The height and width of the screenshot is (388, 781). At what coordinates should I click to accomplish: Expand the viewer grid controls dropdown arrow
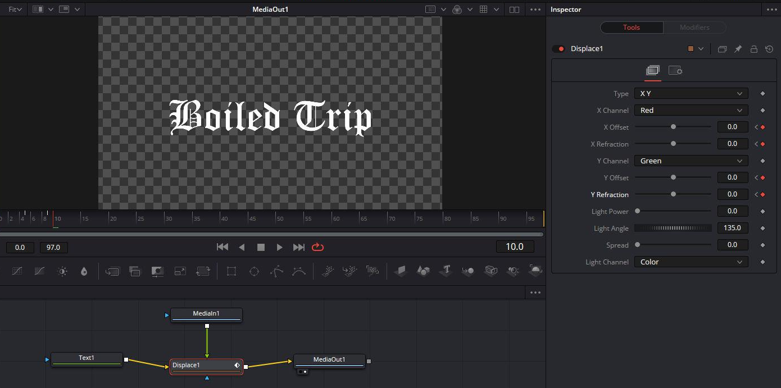tap(496, 10)
